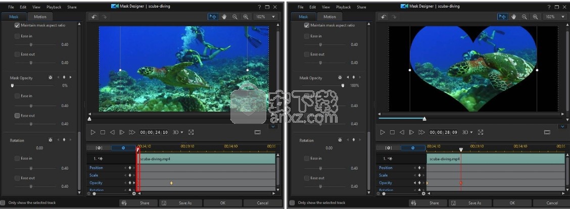Open Edit menu in the heart-mask window
The height and width of the screenshot is (209, 570).
click(313, 7)
